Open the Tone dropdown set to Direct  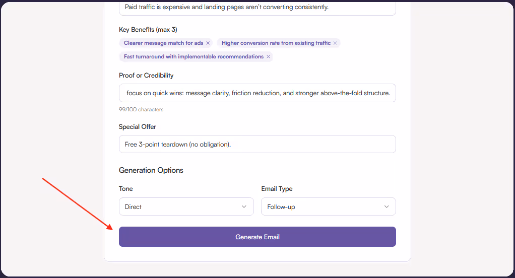pyautogui.click(x=186, y=206)
